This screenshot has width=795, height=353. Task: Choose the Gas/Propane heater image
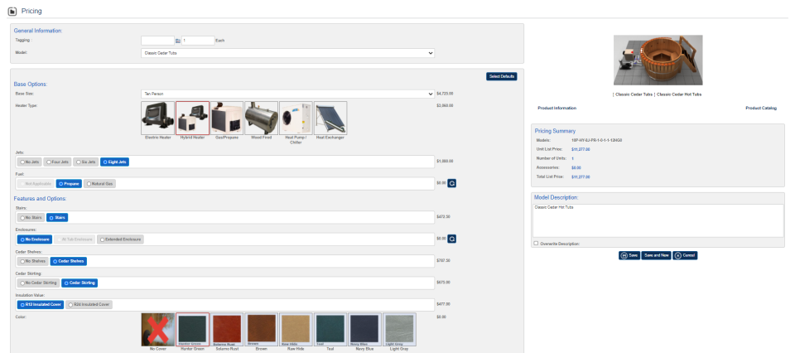(227, 118)
